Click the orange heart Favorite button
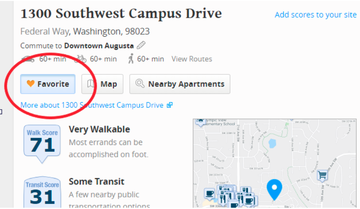 [x=48, y=84]
